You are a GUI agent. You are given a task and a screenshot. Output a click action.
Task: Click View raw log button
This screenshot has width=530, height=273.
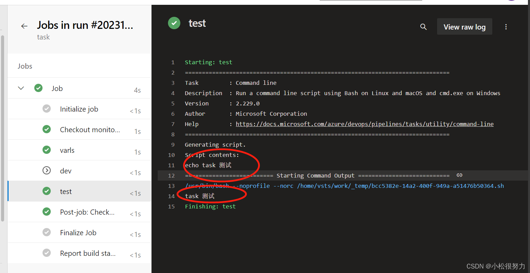[465, 27]
